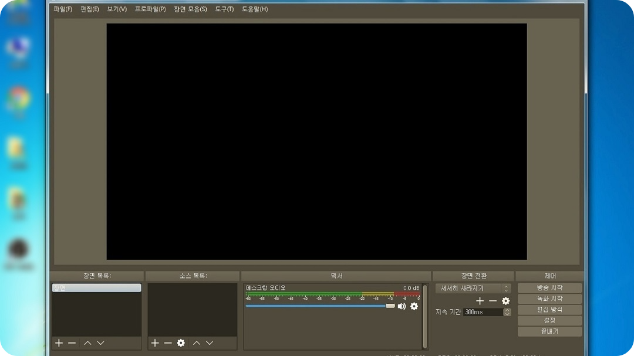Click the 방송 시작 button
Viewport: 634px width, 356px height.
click(x=549, y=288)
